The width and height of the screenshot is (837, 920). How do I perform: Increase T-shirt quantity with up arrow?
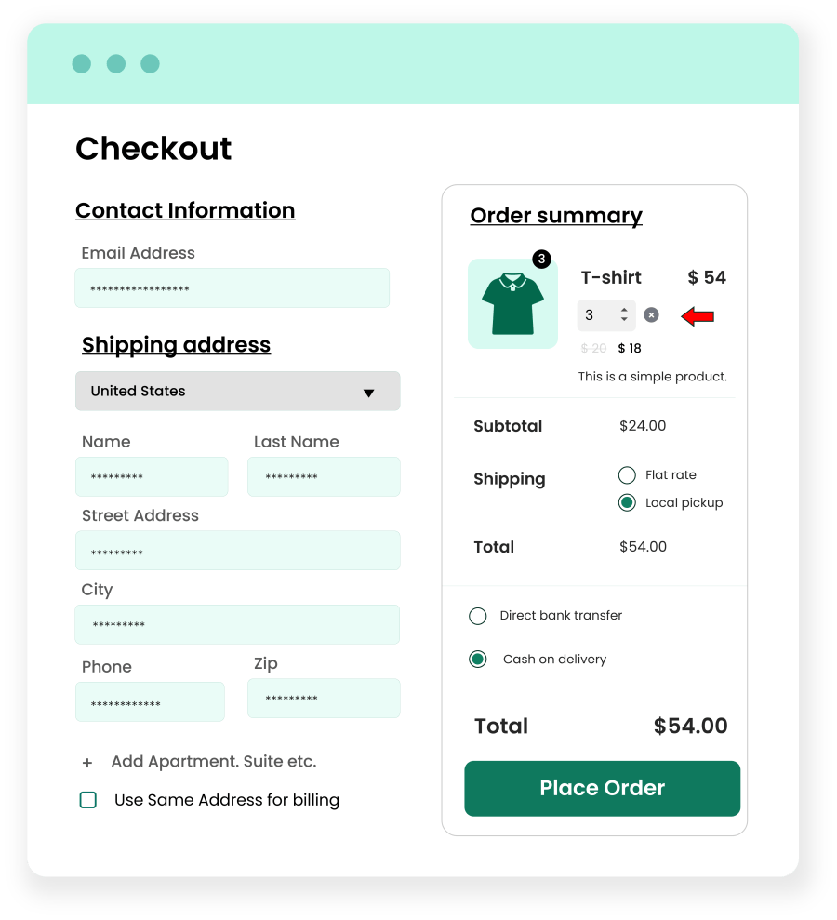pyautogui.click(x=624, y=310)
